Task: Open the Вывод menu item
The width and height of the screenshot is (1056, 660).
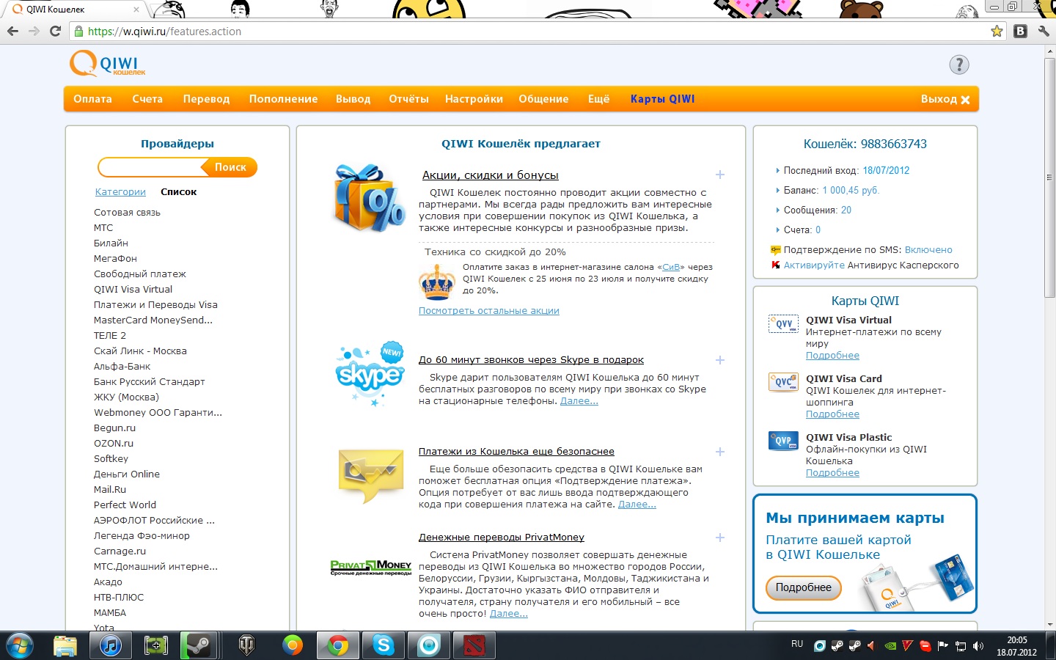Action: [x=353, y=99]
